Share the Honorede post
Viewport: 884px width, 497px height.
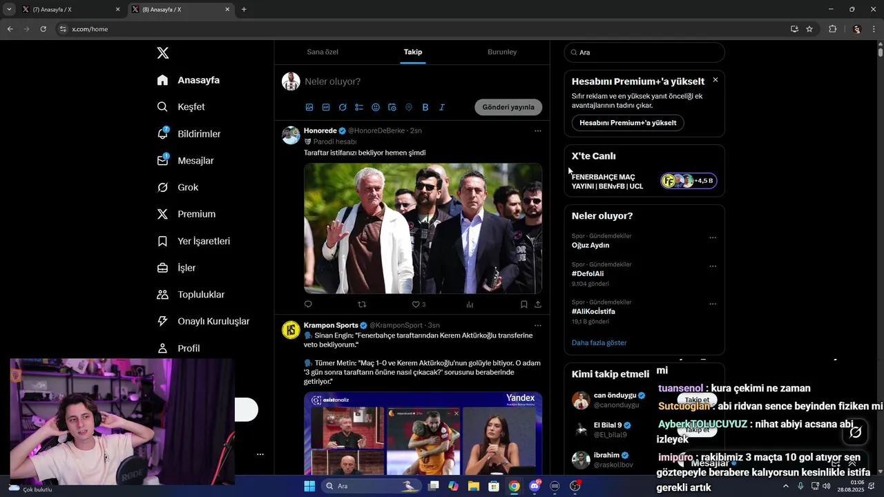click(x=538, y=304)
